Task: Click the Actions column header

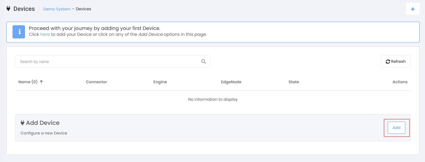Action: [400, 82]
